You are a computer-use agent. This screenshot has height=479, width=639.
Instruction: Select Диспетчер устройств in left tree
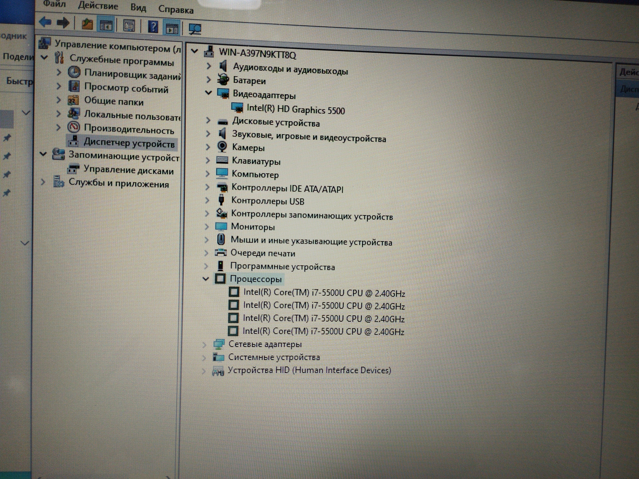(129, 143)
